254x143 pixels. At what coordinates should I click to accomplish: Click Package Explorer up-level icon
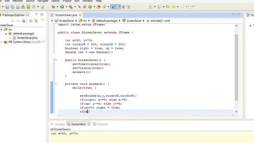pyautogui.click(x=23, y=21)
